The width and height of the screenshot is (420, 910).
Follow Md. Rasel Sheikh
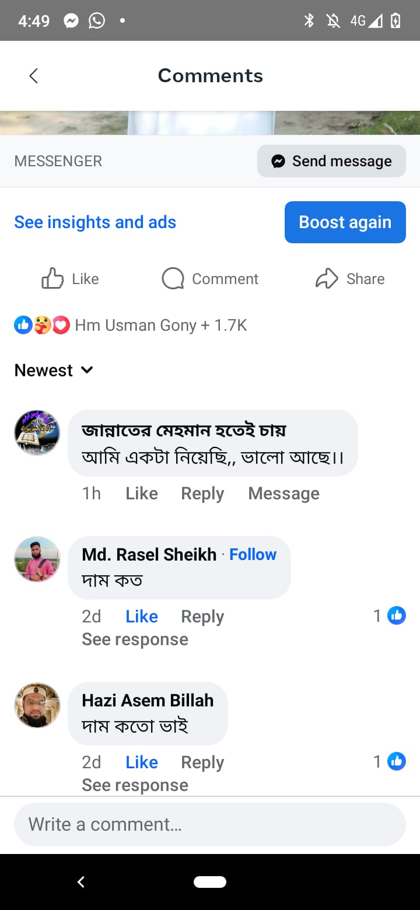pyautogui.click(x=253, y=554)
